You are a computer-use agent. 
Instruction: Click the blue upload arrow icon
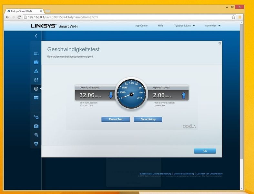[184, 95]
